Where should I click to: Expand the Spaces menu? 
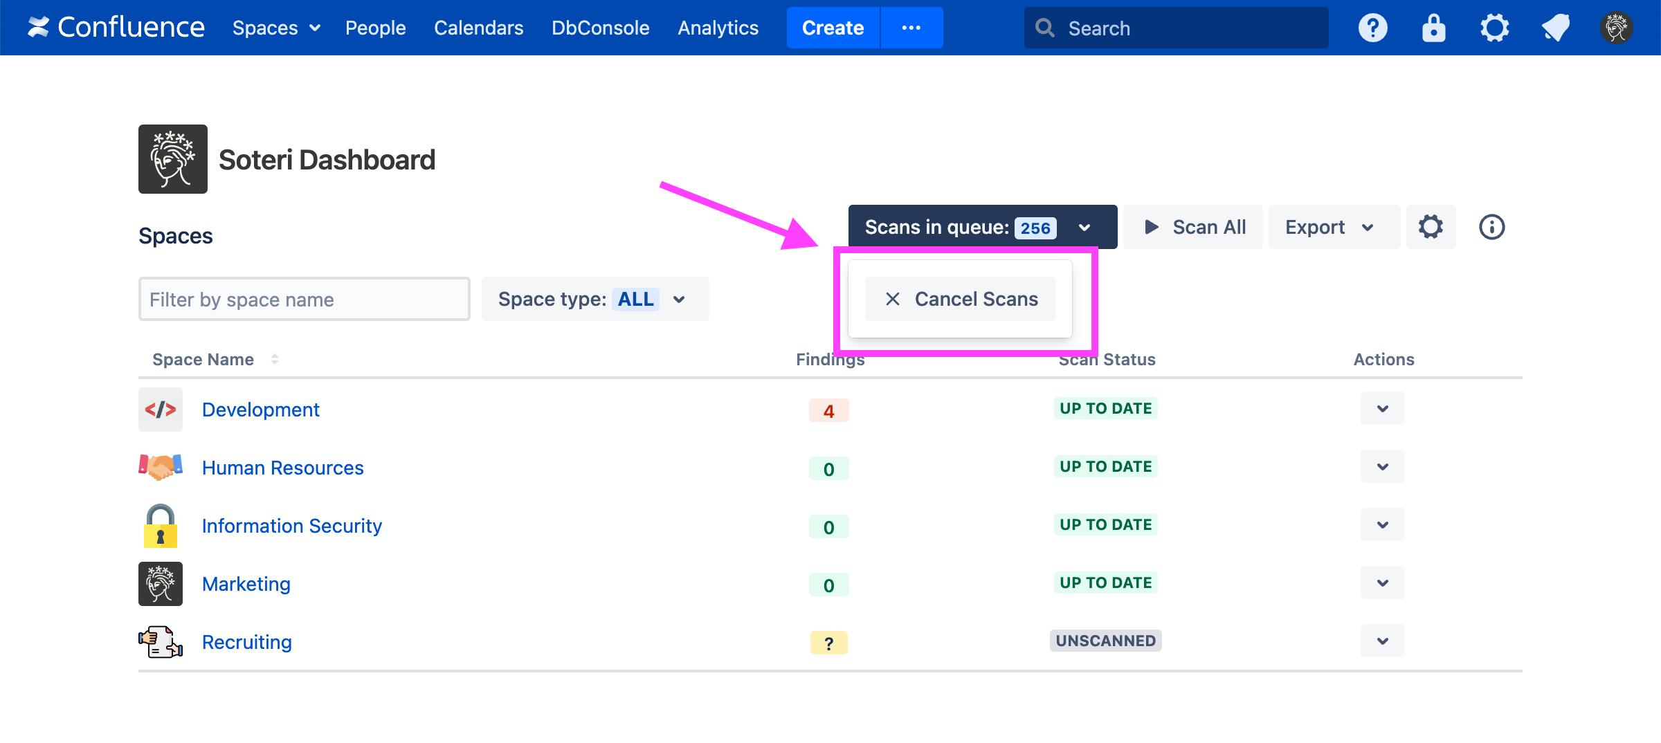276,28
